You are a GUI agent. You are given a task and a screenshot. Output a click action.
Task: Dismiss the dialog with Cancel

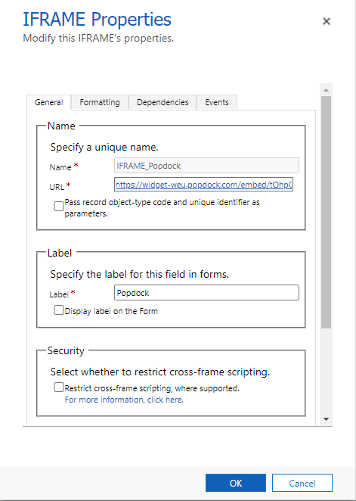click(x=302, y=483)
